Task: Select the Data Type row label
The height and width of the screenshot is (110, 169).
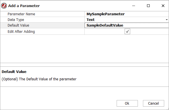Action: click(16, 20)
